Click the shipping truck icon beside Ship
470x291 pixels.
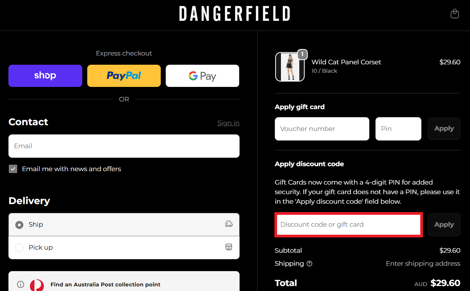coord(228,224)
